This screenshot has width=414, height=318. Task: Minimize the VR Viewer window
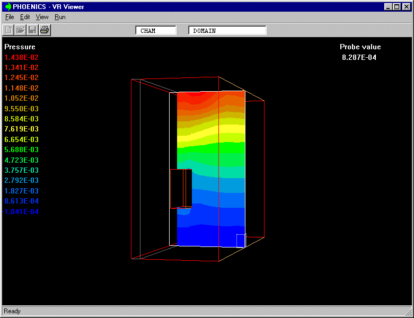pos(389,7)
